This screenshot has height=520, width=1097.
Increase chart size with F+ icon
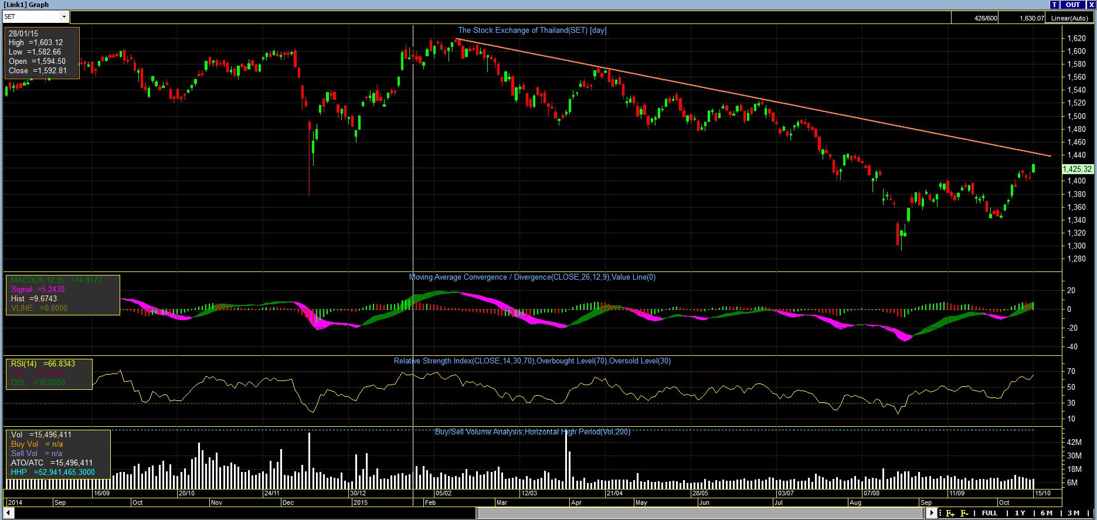coord(949,513)
